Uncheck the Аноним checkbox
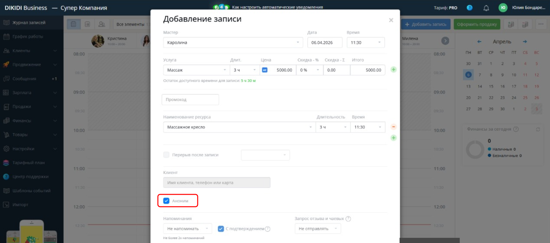Screen dimensions: 550x243 pyautogui.click(x=166, y=201)
